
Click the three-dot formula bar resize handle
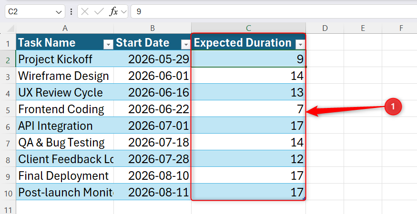pyautogui.click(x=71, y=12)
